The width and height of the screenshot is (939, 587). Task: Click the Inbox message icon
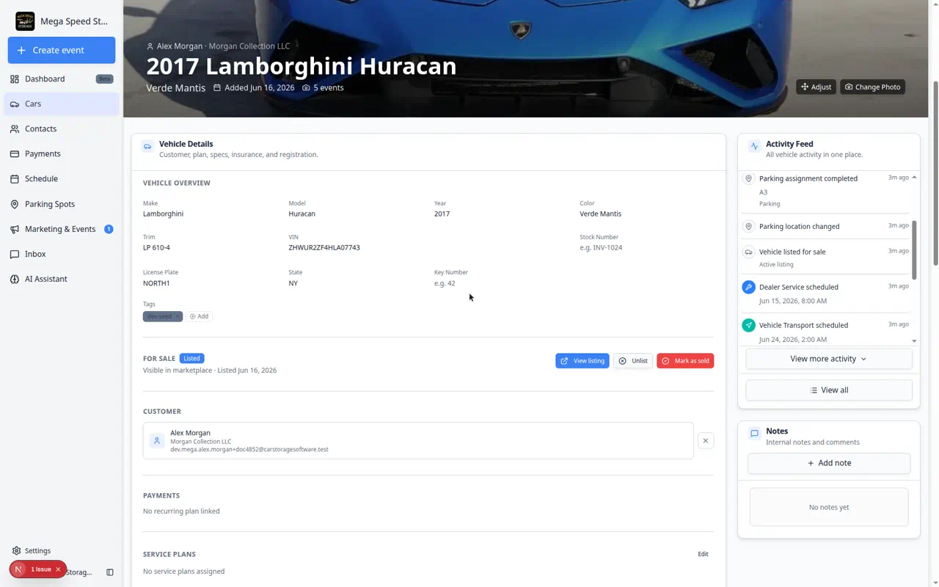(x=15, y=254)
